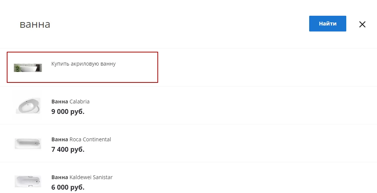The image size is (377, 193).
Task: Focus the search field containing ванна
Action: pos(159,24)
